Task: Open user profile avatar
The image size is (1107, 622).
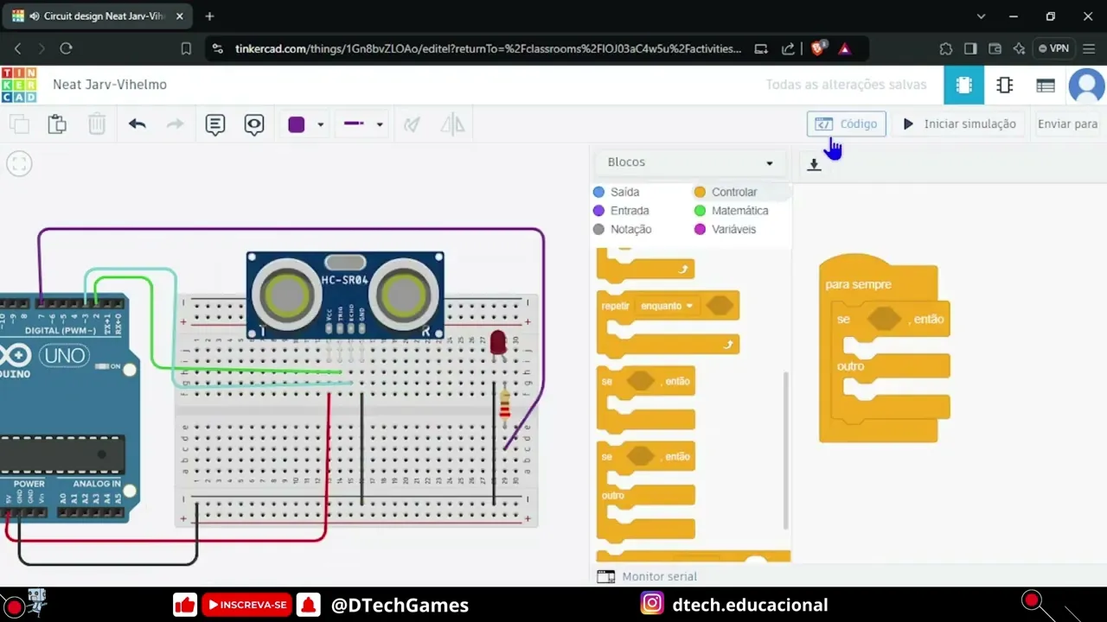Action: (1086, 86)
